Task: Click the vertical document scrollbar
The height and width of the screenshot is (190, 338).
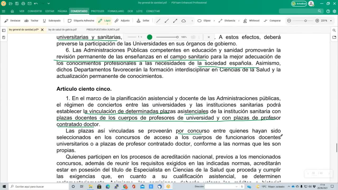Action: (337, 148)
